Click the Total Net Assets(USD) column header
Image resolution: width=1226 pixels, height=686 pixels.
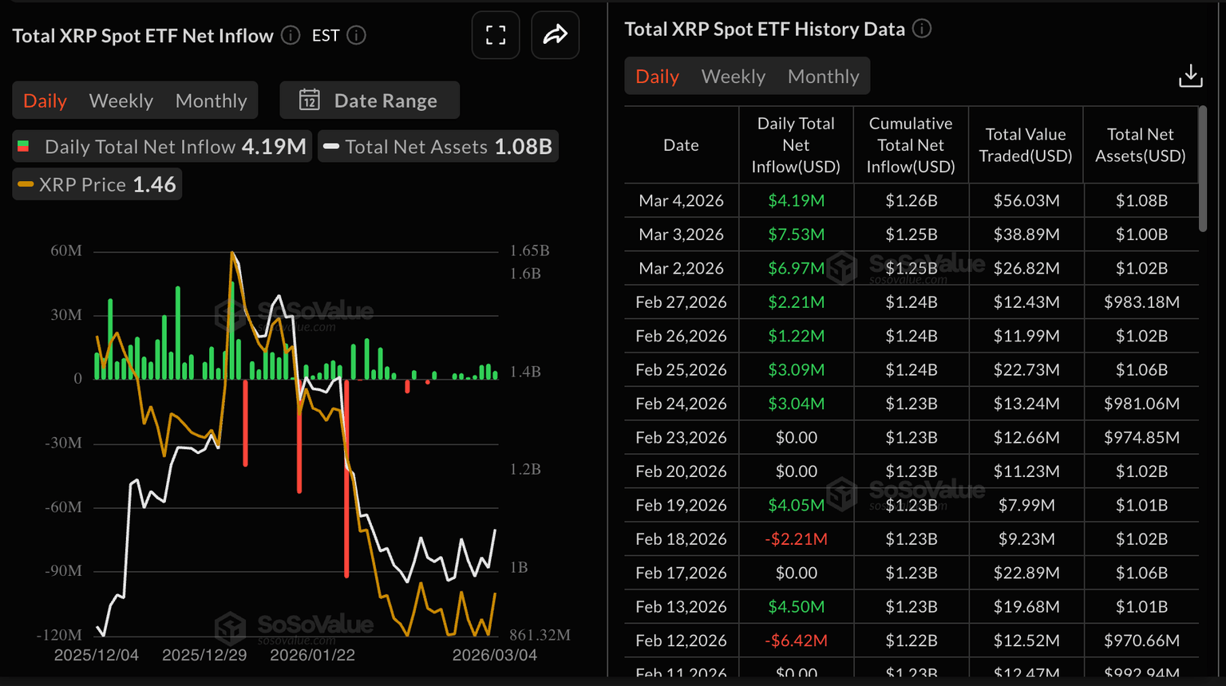(1140, 145)
